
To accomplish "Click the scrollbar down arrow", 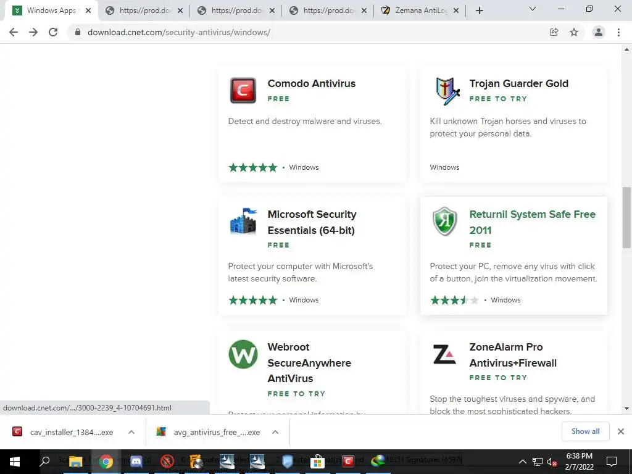I will click(626, 409).
